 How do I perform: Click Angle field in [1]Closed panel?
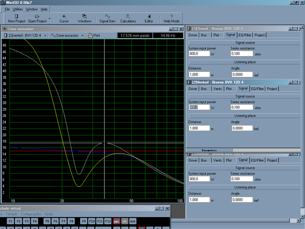pos(242,74)
